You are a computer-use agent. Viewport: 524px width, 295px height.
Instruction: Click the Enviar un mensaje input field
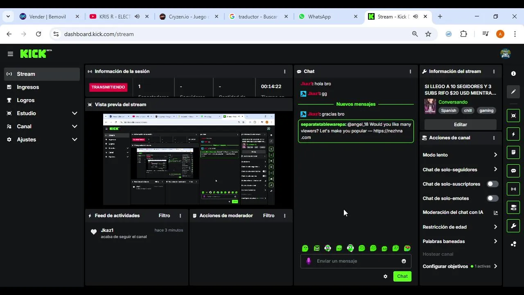pos(356,261)
